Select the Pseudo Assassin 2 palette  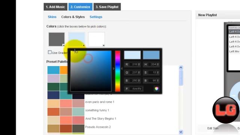coord(98,127)
